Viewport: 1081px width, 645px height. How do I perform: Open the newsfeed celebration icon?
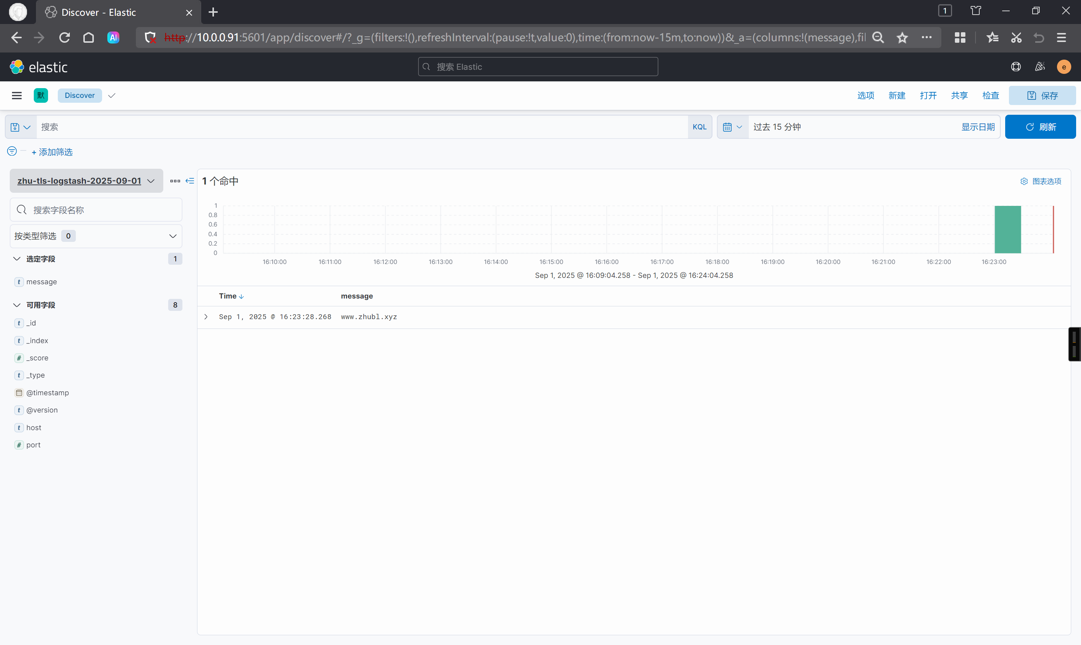(x=1040, y=66)
